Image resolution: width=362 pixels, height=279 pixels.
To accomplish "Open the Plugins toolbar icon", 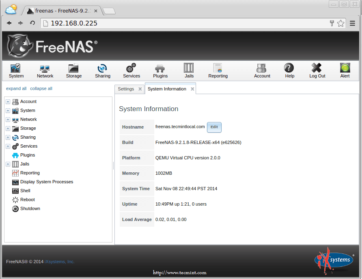I will [160, 69].
